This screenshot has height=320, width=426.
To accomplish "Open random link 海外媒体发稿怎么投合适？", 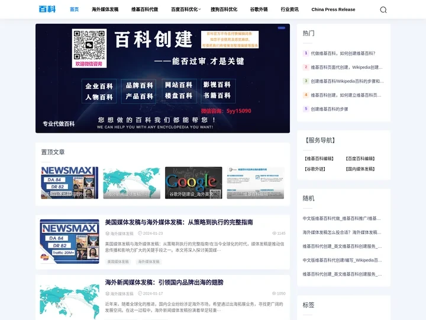I will (x=342, y=232).
